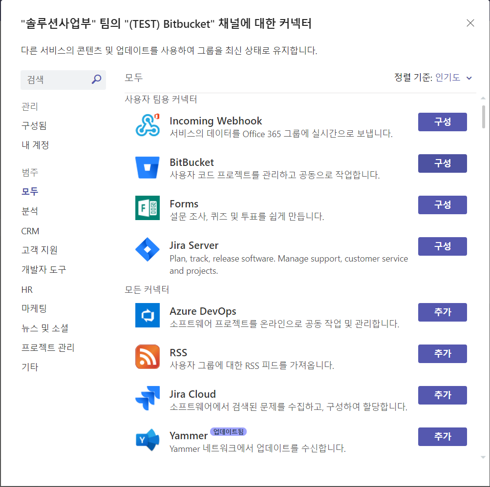Image resolution: width=490 pixels, height=487 pixels.
Task: Select the 마케팅 category
Action: point(34,308)
